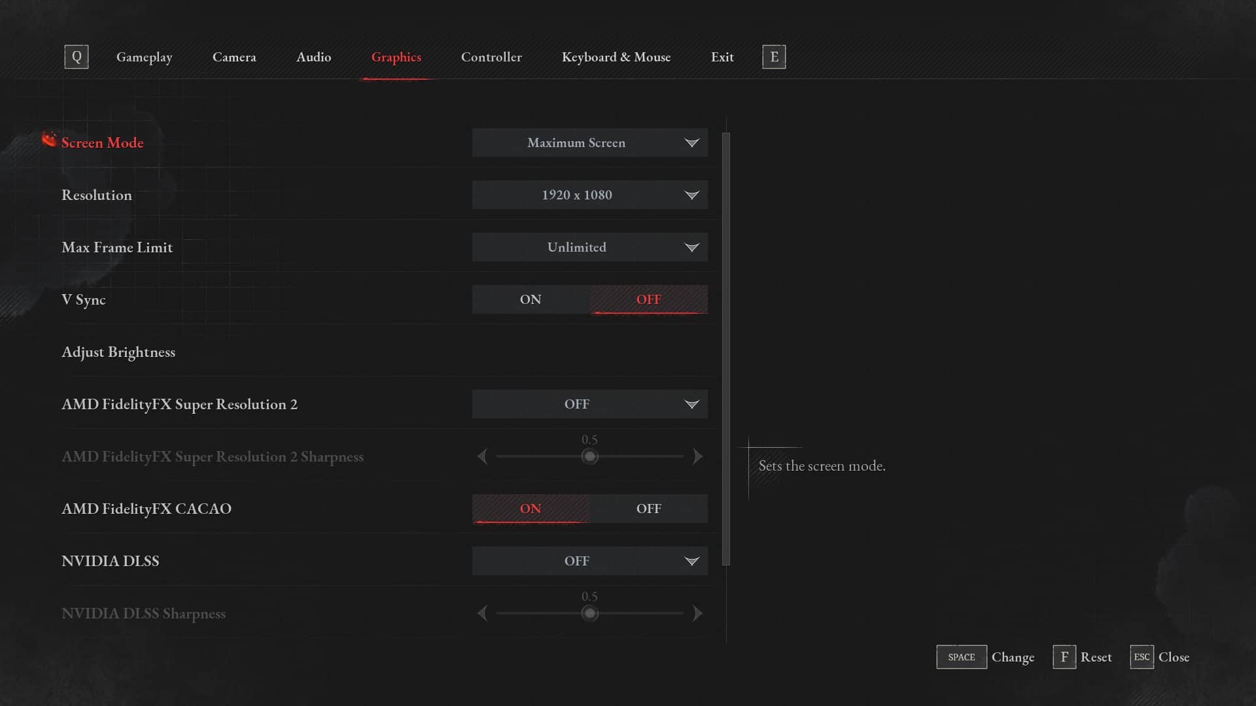Click the Q previous-tab key icon

point(77,57)
